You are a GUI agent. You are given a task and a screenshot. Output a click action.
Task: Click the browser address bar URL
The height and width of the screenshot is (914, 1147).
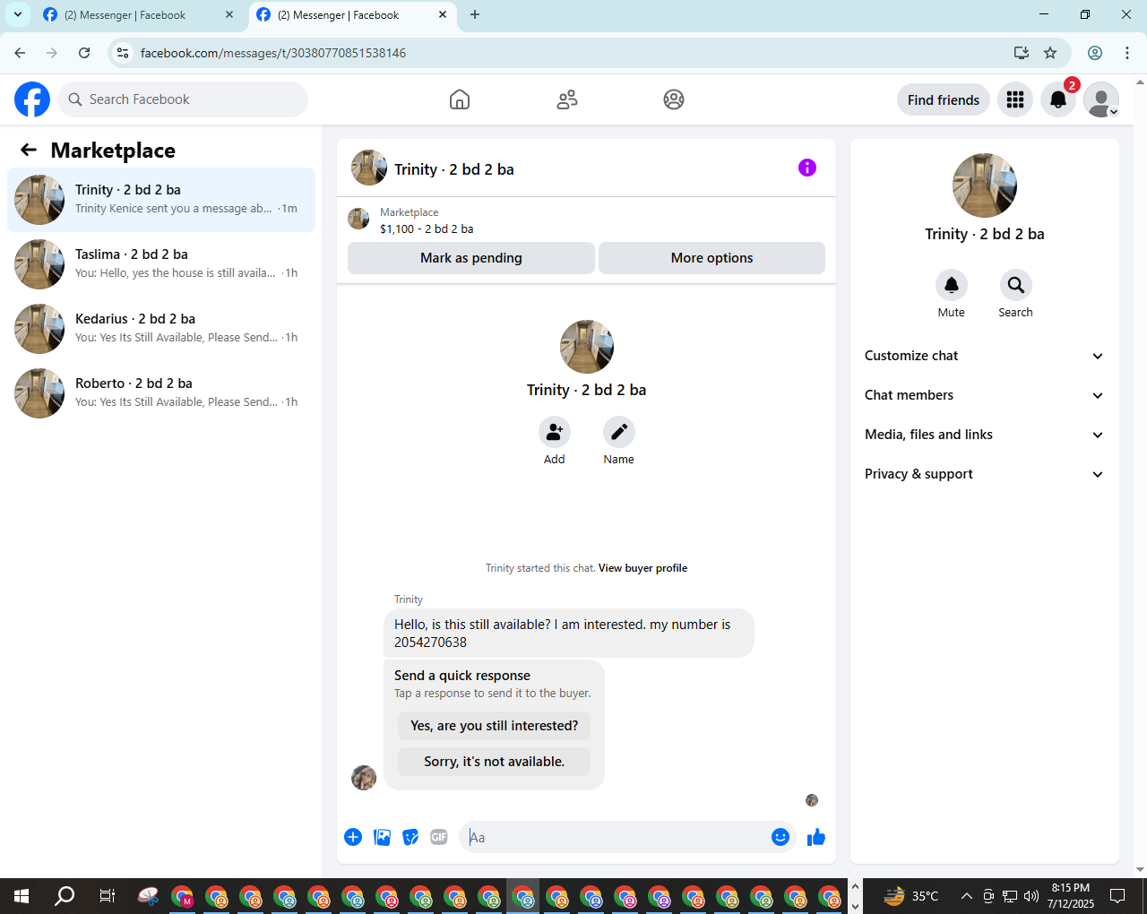(273, 53)
